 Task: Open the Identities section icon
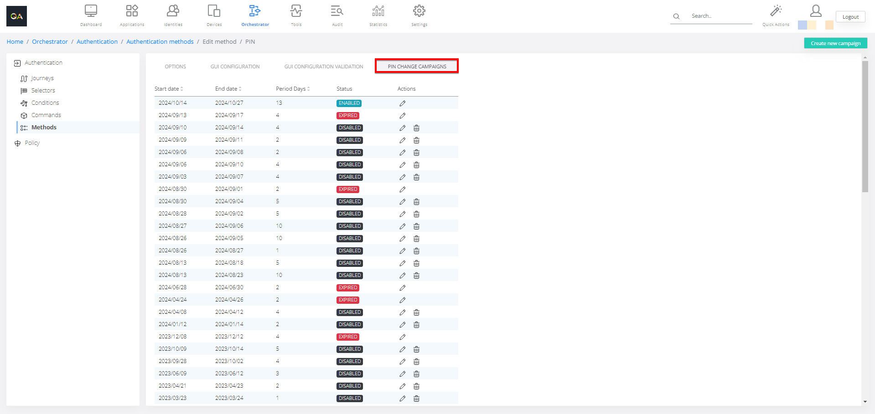click(173, 11)
